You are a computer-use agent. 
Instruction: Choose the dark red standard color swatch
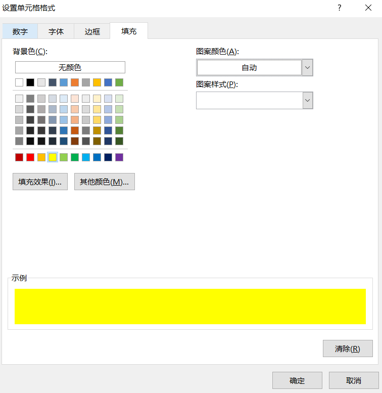[x=19, y=157]
